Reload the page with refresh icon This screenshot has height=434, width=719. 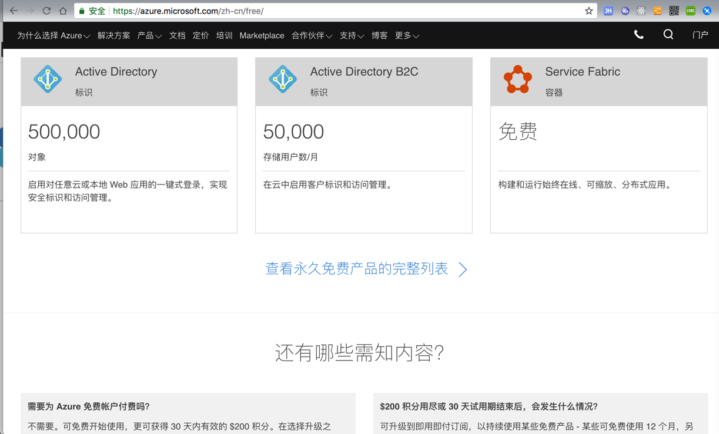[46, 11]
